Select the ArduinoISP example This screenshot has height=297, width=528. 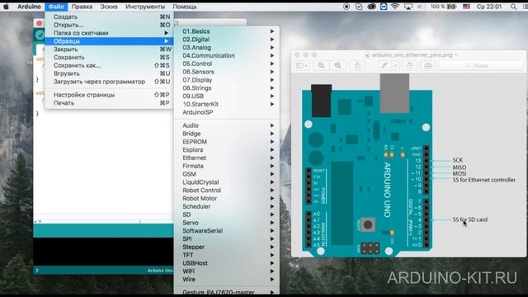(227, 112)
